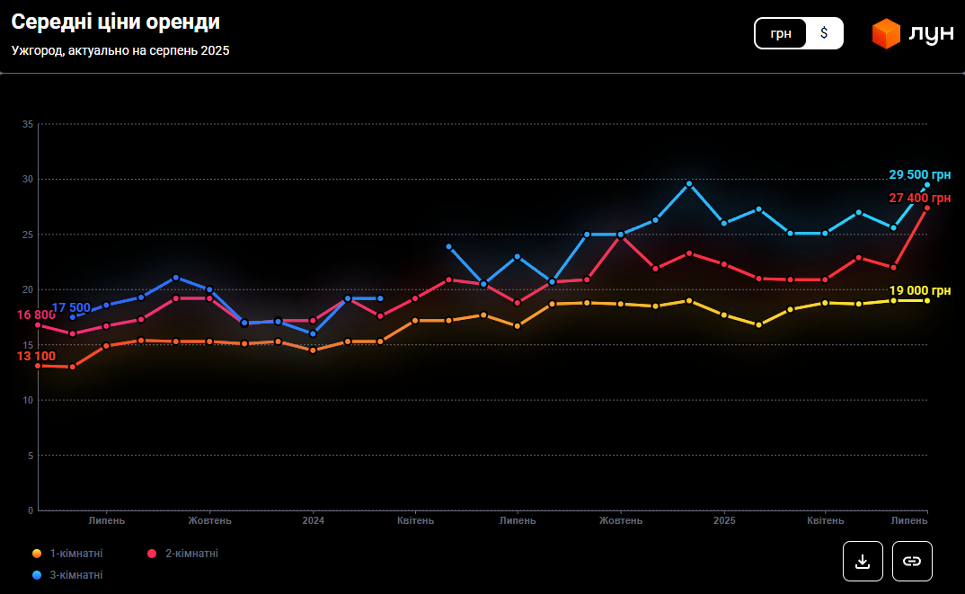Click the 13 100 starting orange point

[38, 366]
